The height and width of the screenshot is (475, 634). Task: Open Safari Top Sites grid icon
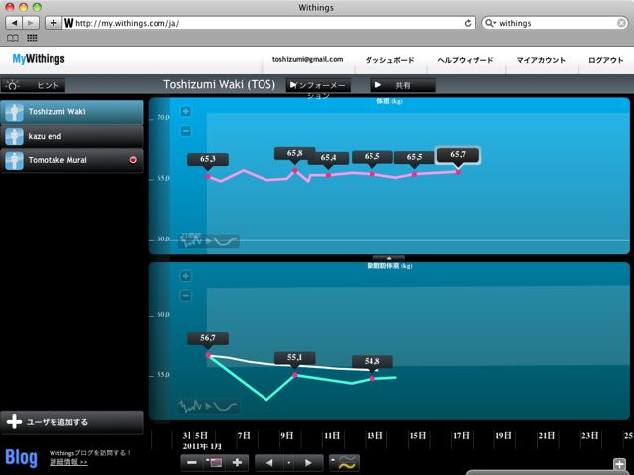coord(32,38)
